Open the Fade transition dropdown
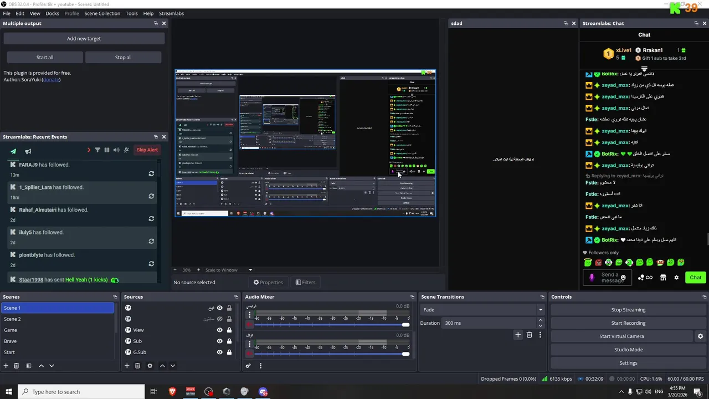This screenshot has width=709, height=399. pos(482,310)
